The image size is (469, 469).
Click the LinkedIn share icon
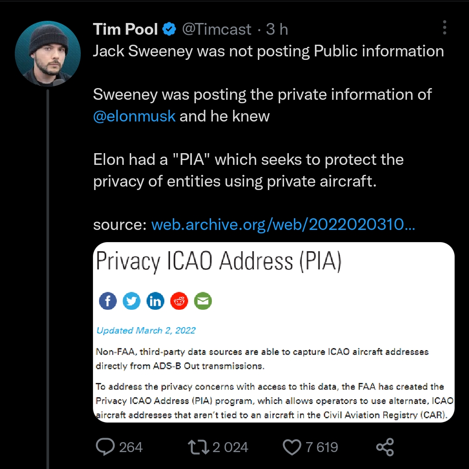click(155, 301)
